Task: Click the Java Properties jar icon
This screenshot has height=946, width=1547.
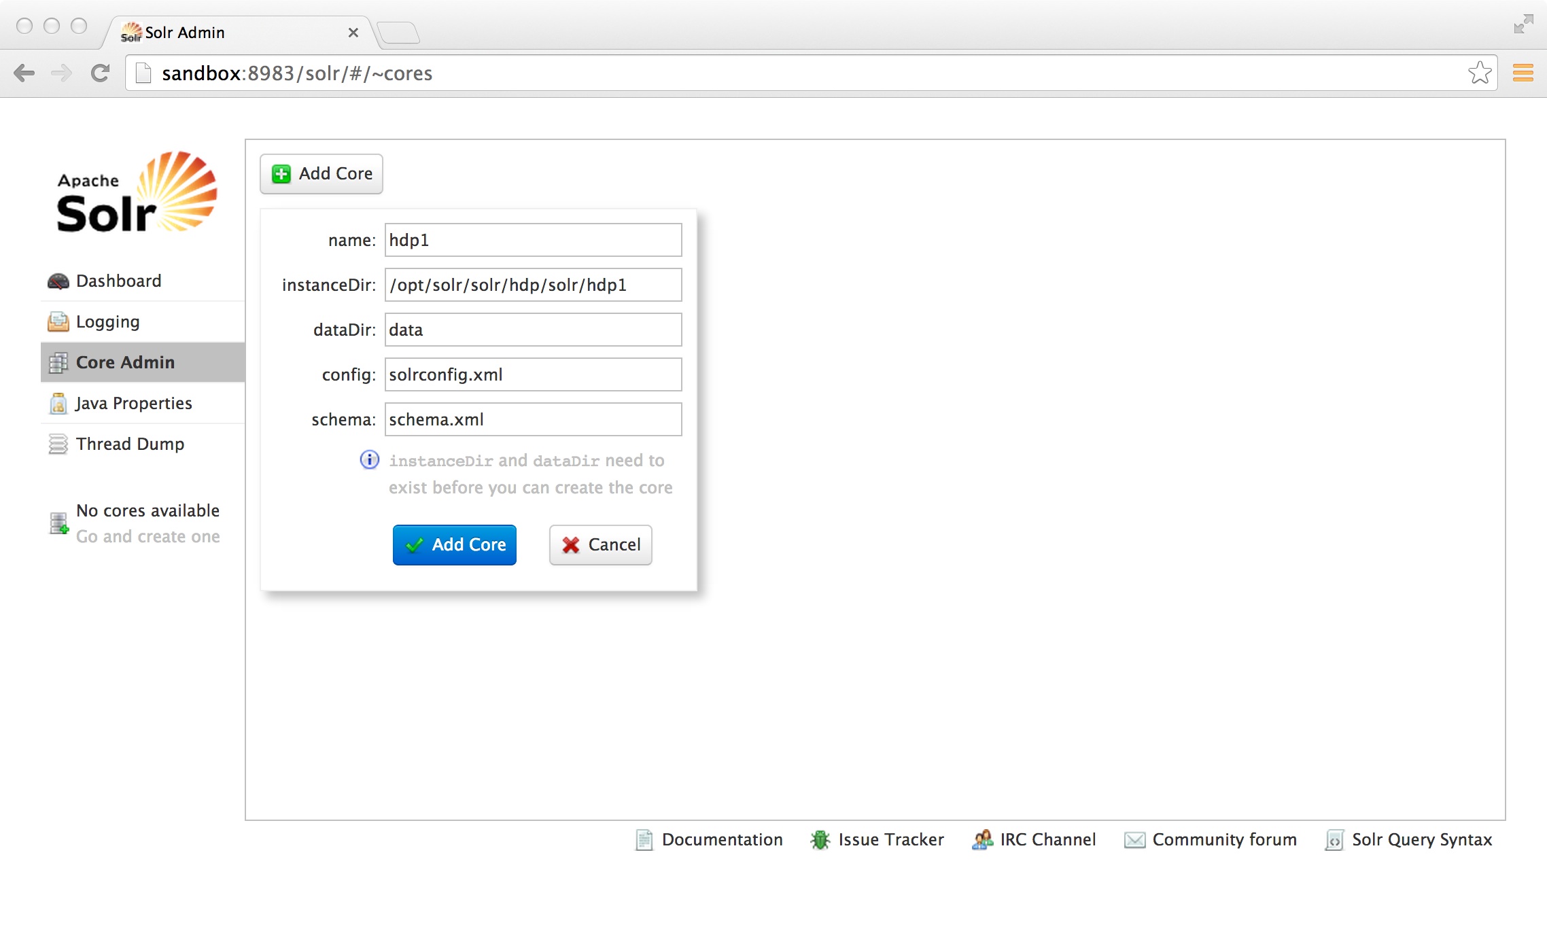Action: 58,403
